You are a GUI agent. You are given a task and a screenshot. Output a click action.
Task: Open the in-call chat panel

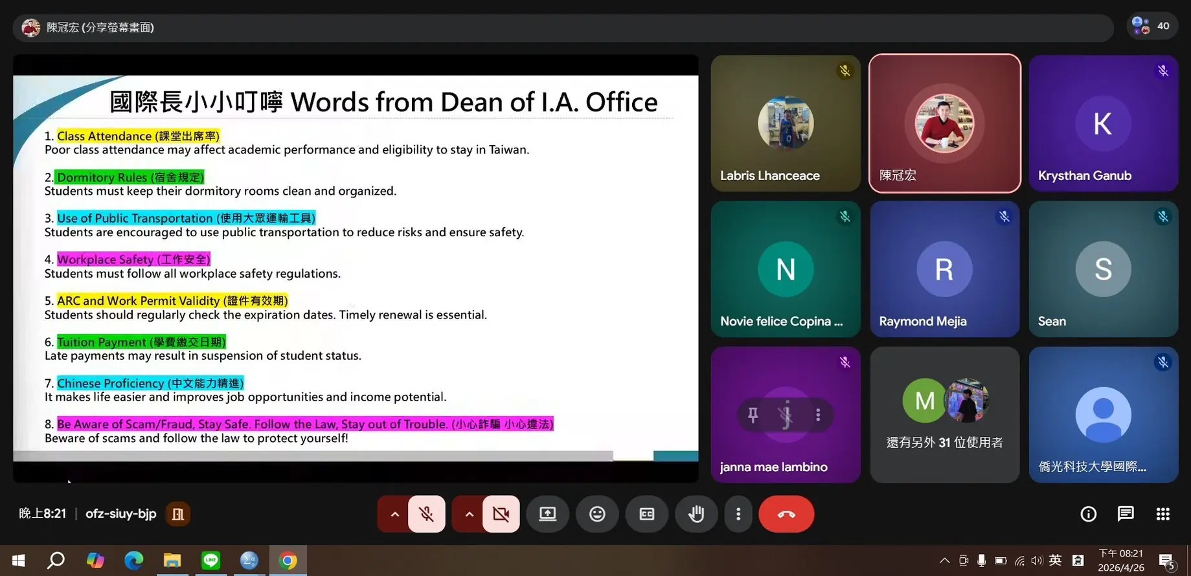pos(1126,514)
